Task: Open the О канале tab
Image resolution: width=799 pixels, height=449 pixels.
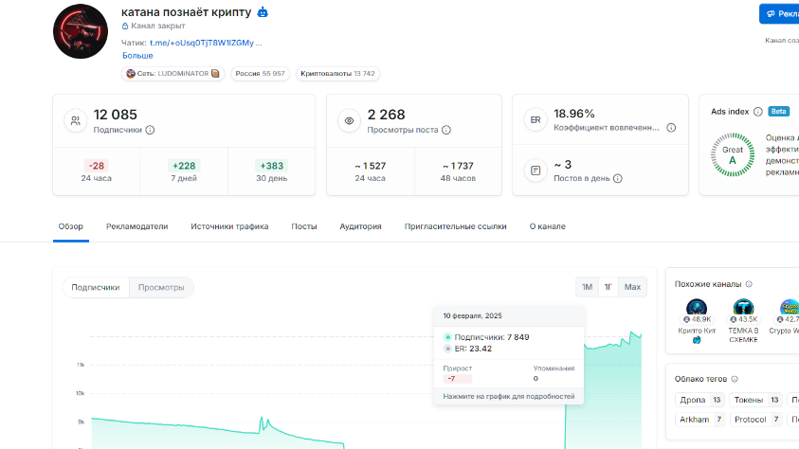Action: pyautogui.click(x=547, y=226)
